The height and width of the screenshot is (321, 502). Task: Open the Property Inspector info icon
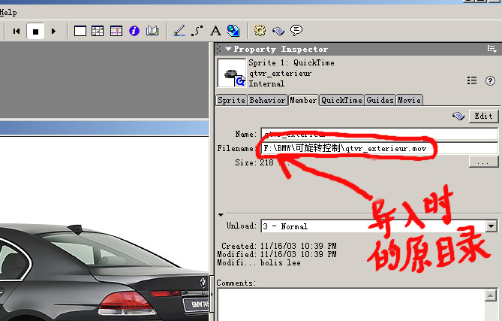click(x=134, y=31)
